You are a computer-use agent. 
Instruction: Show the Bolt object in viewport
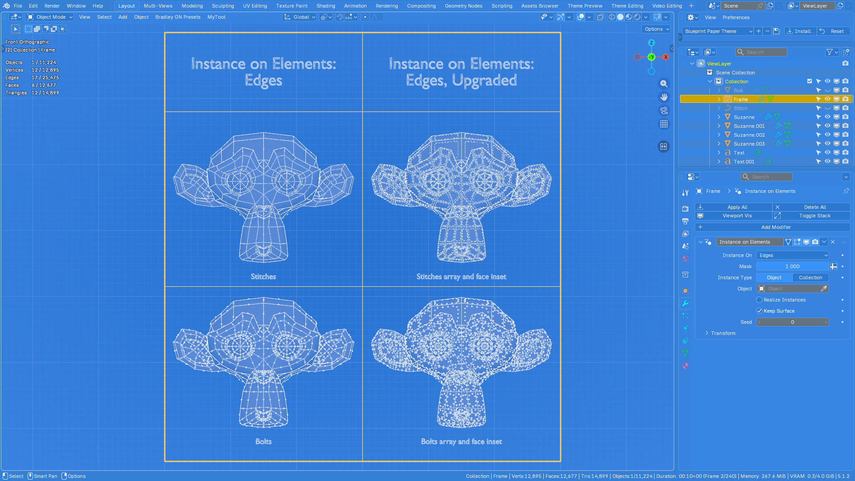(827, 90)
